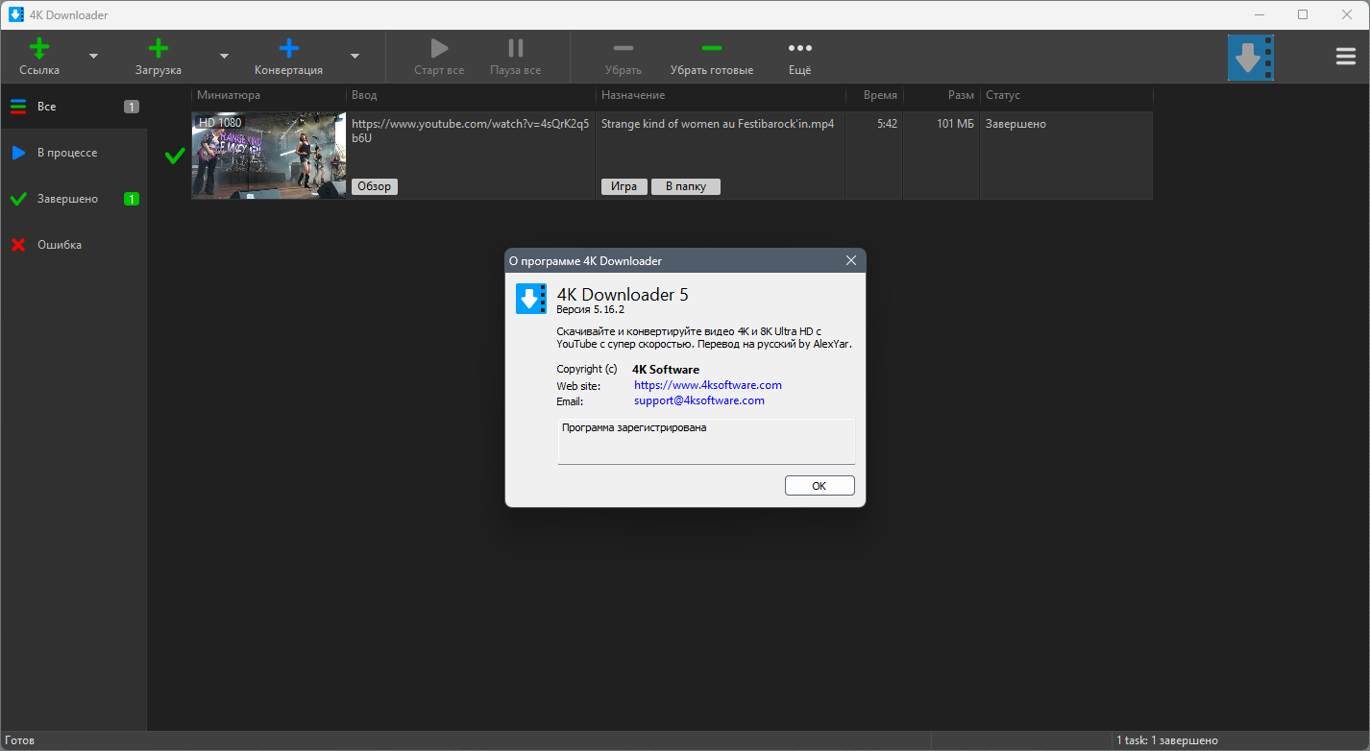
Task: Click the 4K Downloader icon in About dialog
Action: pos(531,299)
